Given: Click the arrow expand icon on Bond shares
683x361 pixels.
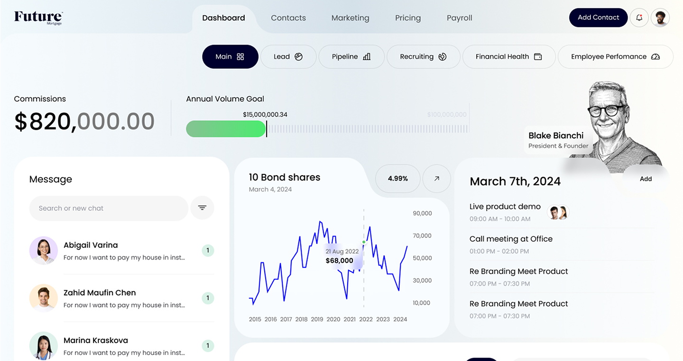Looking at the screenshot, I should 436,179.
